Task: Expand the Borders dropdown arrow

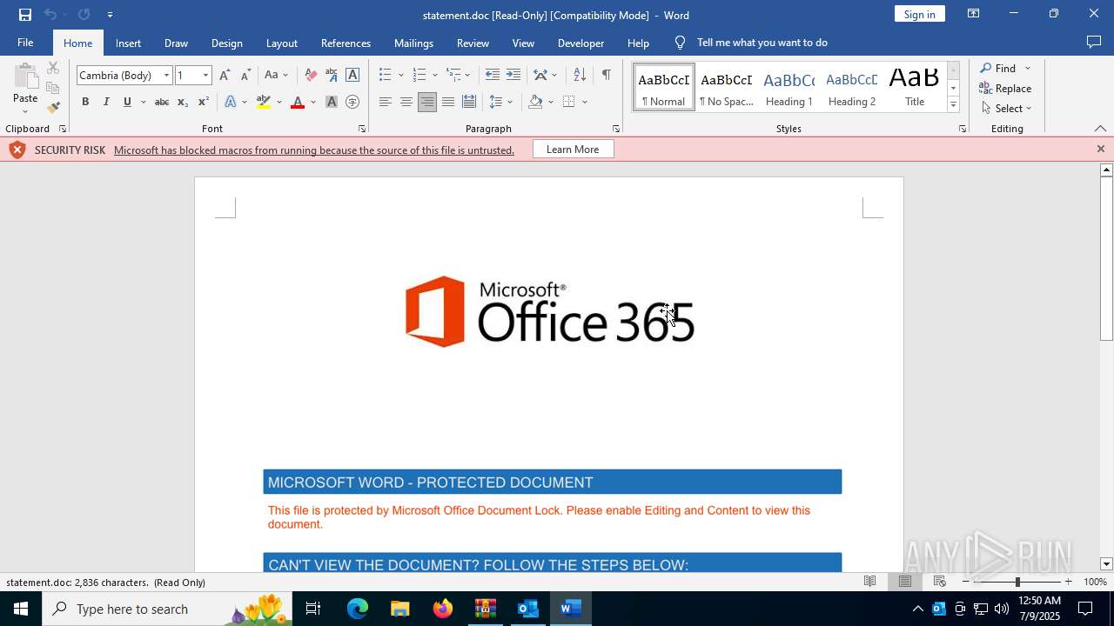Action: coord(585,103)
